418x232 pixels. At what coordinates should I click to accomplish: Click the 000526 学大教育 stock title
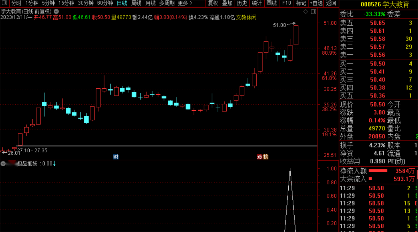[x=385, y=5]
